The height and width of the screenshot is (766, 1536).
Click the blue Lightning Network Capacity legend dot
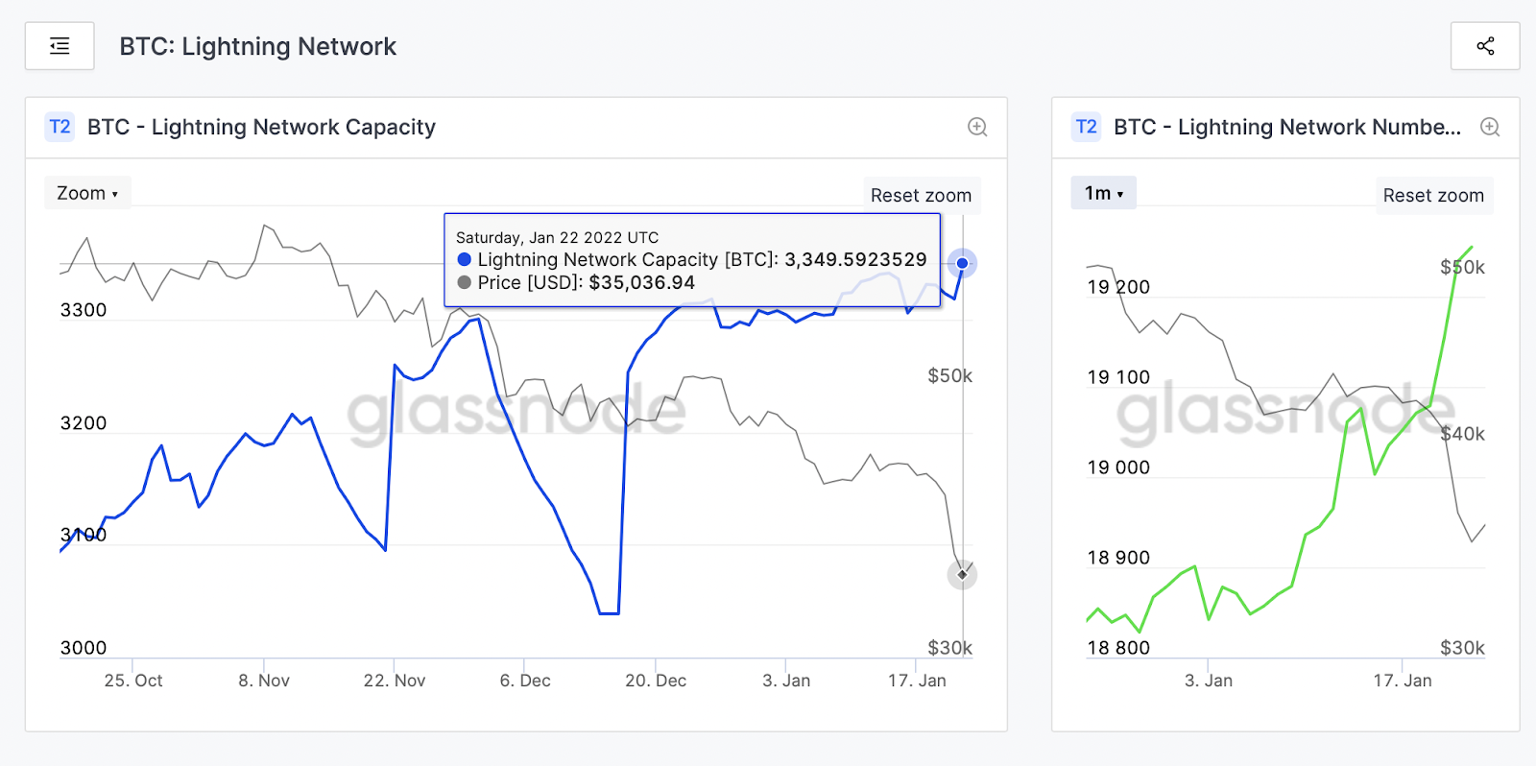click(465, 259)
